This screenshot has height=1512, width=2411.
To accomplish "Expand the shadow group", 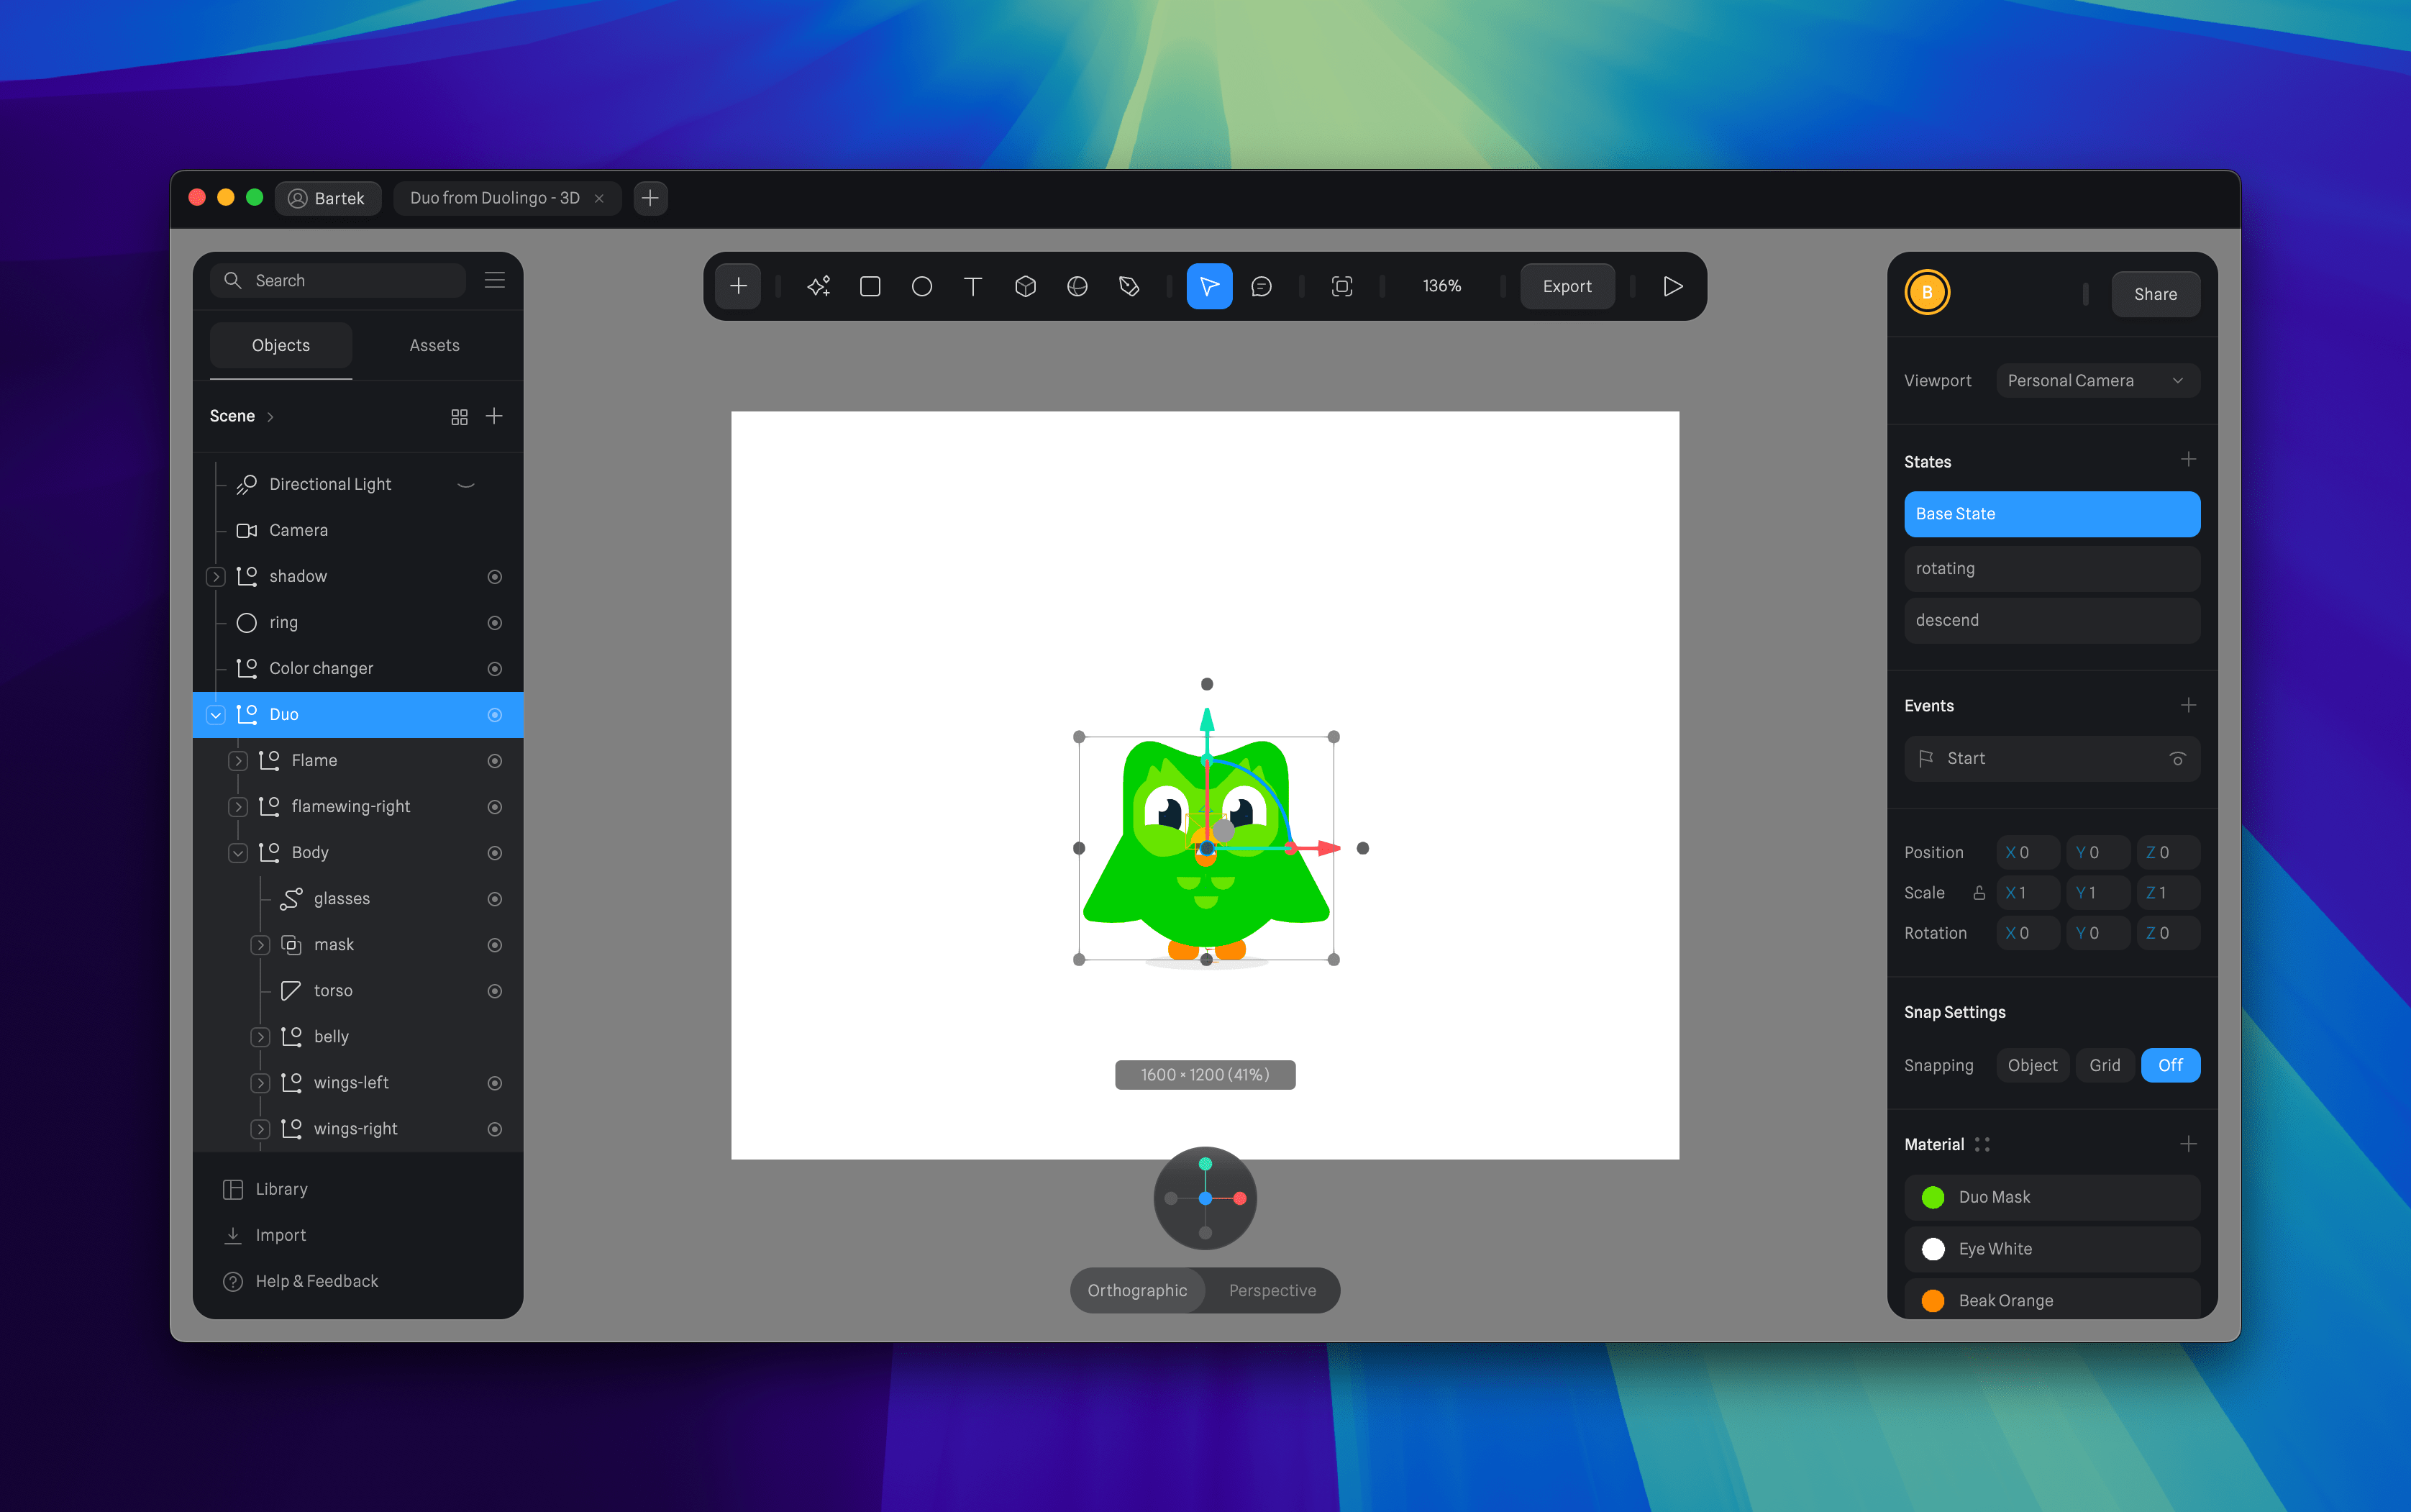I will [216, 577].
